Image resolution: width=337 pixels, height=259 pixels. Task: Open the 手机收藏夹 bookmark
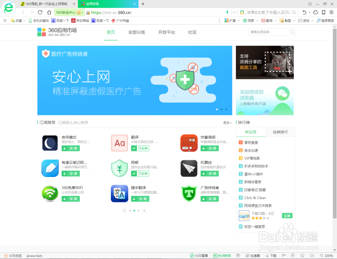coord(39,21)
